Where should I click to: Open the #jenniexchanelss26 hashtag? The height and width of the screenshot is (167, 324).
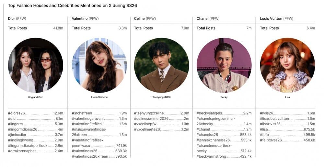click(x=213, y=140)
